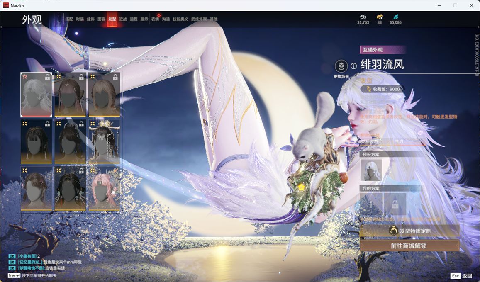The height and width of the screenshot is (282, 480).
Task: Click the gold ticket currency icon
Action: (x=379, y=17)
